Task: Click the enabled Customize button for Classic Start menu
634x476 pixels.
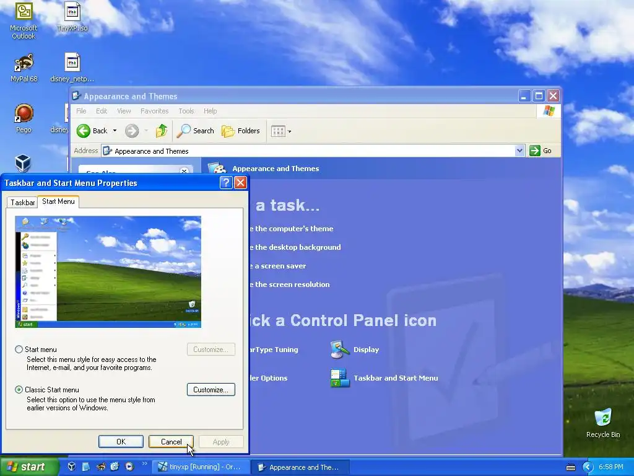Action: click(211, 390)
